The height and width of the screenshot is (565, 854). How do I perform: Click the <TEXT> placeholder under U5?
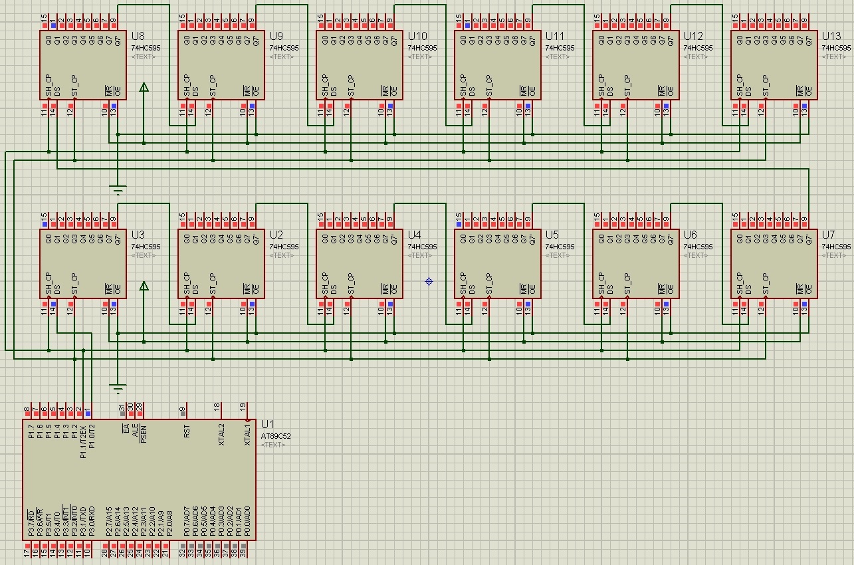[x=558, y=256]
